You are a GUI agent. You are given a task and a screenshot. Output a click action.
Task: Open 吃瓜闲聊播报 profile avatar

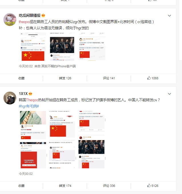(x=10, y=20)
